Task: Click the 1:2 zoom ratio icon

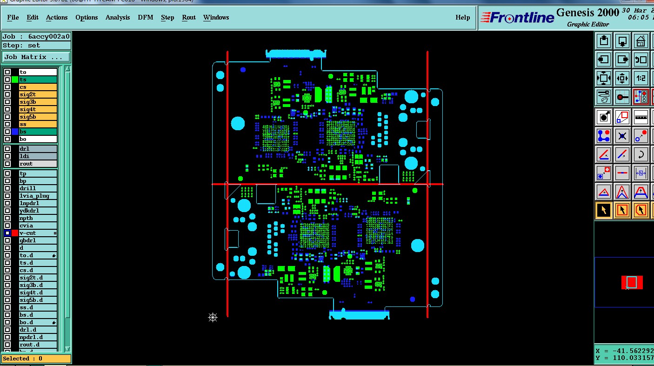Action: pyautogui.click(x=641, y=78)
